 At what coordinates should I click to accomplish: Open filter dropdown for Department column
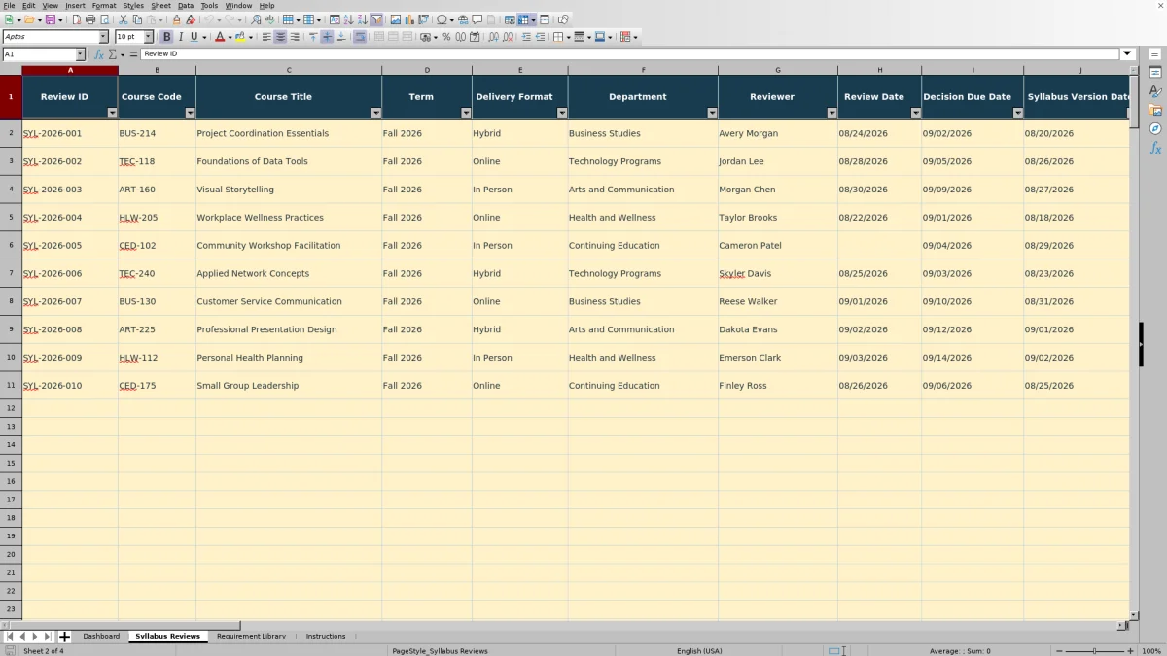(x=712, y=113)
